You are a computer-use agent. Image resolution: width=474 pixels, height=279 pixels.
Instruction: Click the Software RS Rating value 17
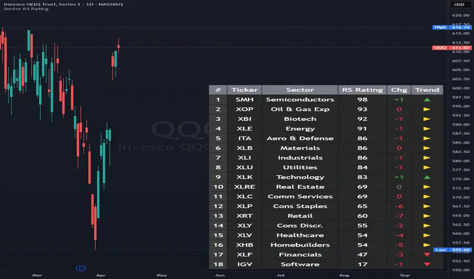[x=362, y=264]
